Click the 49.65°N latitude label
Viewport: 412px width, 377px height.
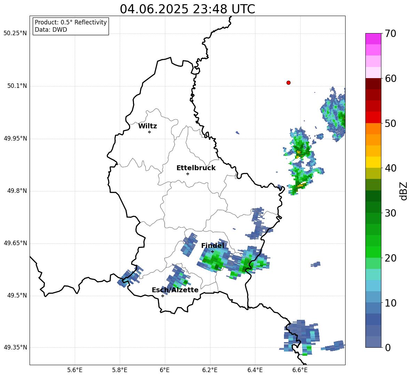coord(15,243)
